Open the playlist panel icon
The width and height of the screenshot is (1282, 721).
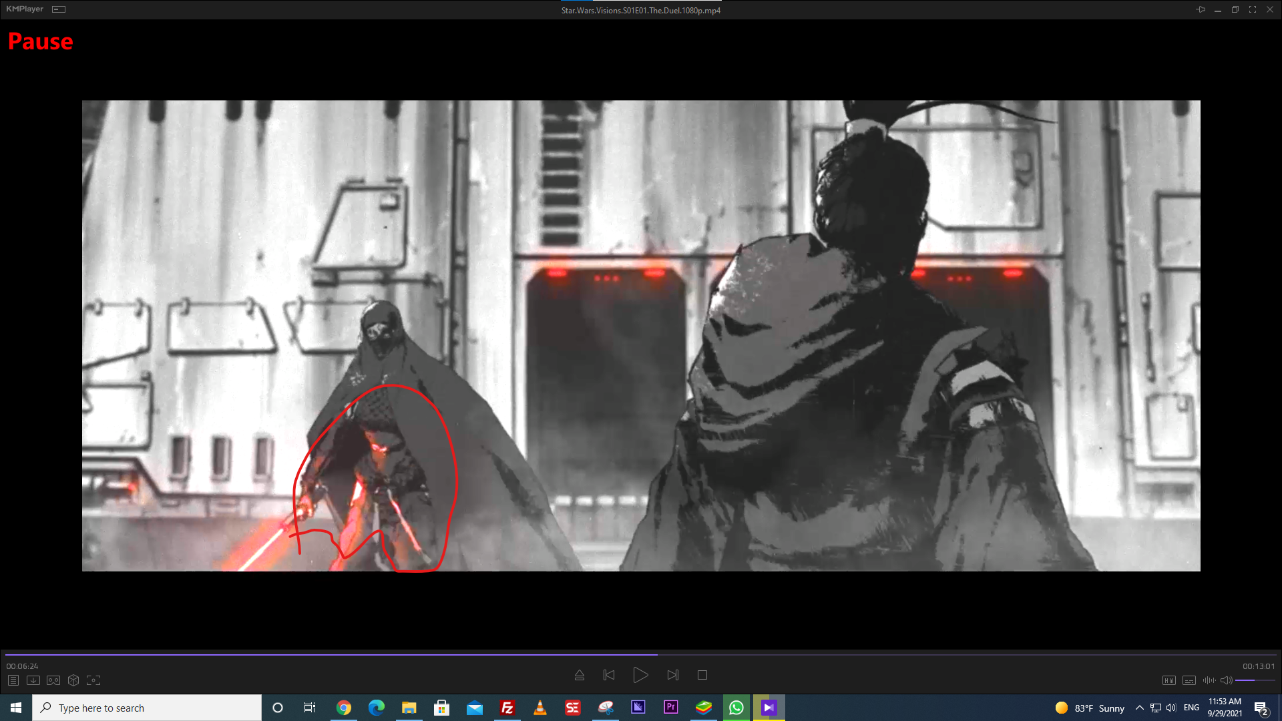pyautogui.click(x=13, y=680)
